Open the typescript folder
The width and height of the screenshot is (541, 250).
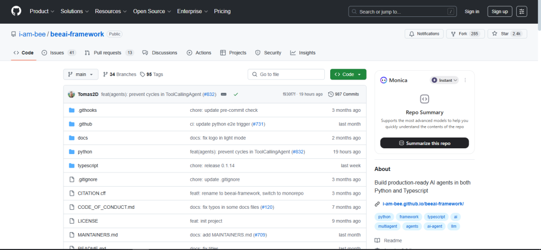coord(88,166)
